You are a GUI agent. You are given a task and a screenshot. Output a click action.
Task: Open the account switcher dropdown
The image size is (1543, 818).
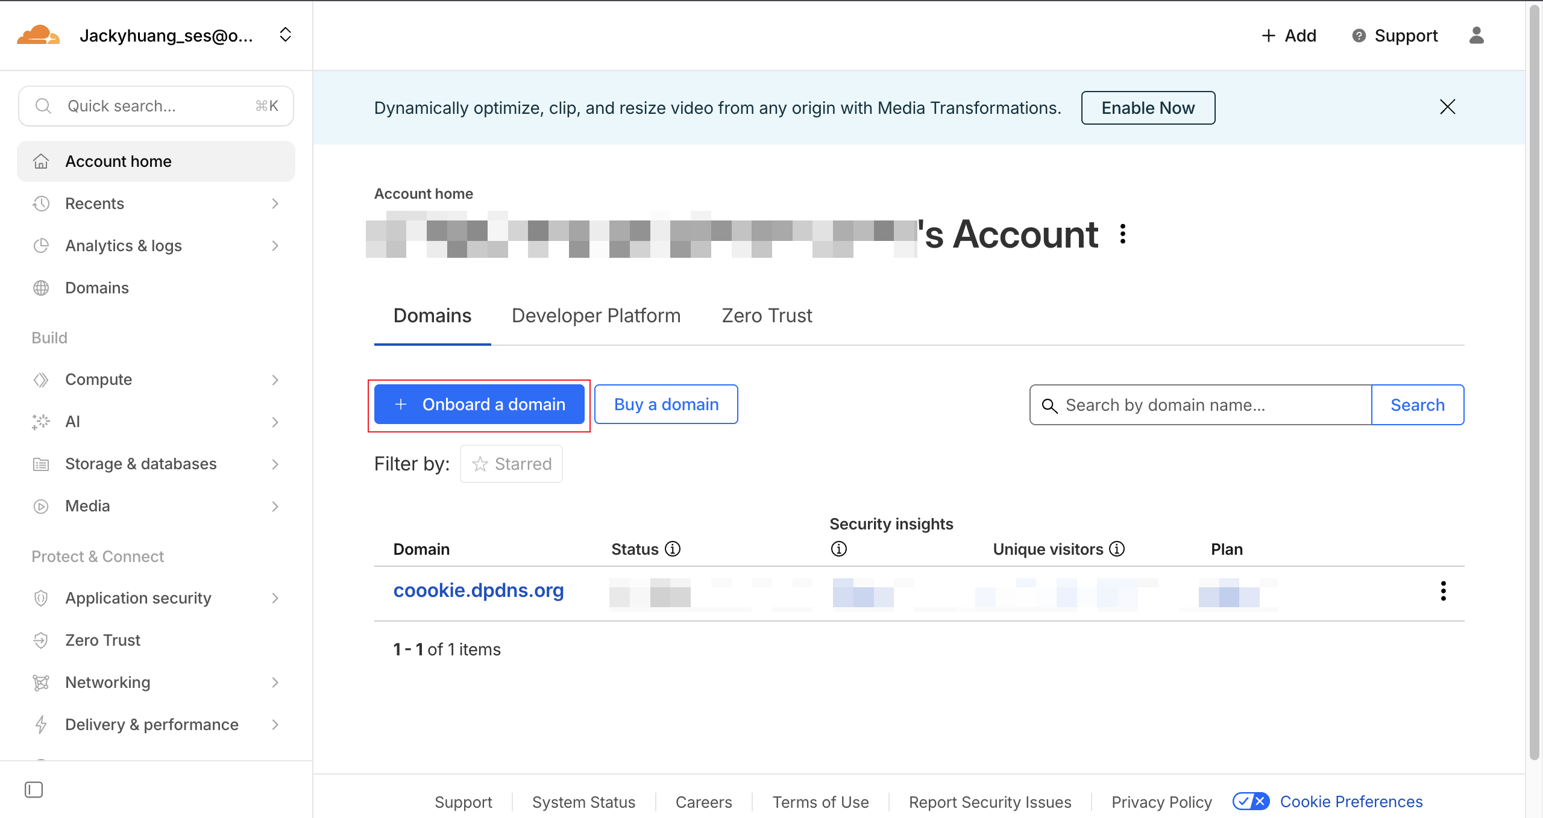(285, 35)
